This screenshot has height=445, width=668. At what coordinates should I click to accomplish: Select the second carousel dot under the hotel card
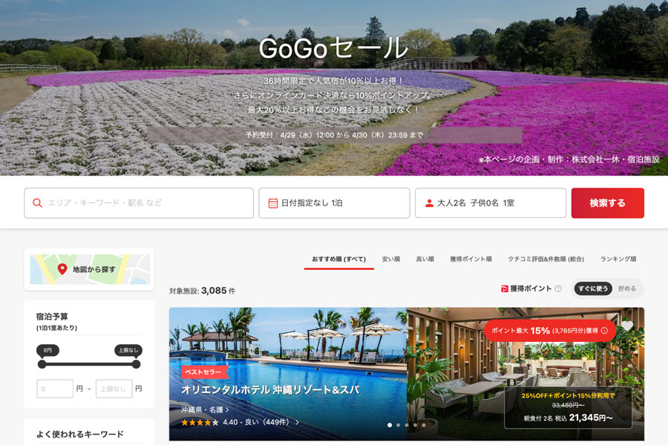coord(398,426)
